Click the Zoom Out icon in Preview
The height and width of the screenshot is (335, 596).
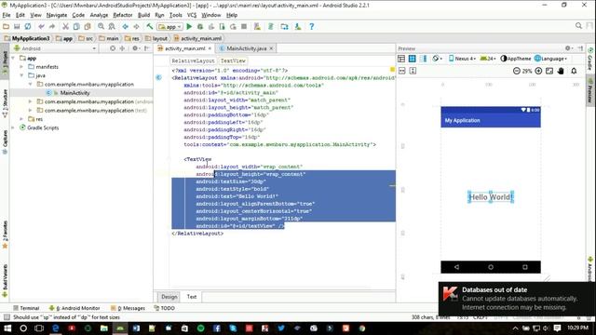tap(516, 71)
